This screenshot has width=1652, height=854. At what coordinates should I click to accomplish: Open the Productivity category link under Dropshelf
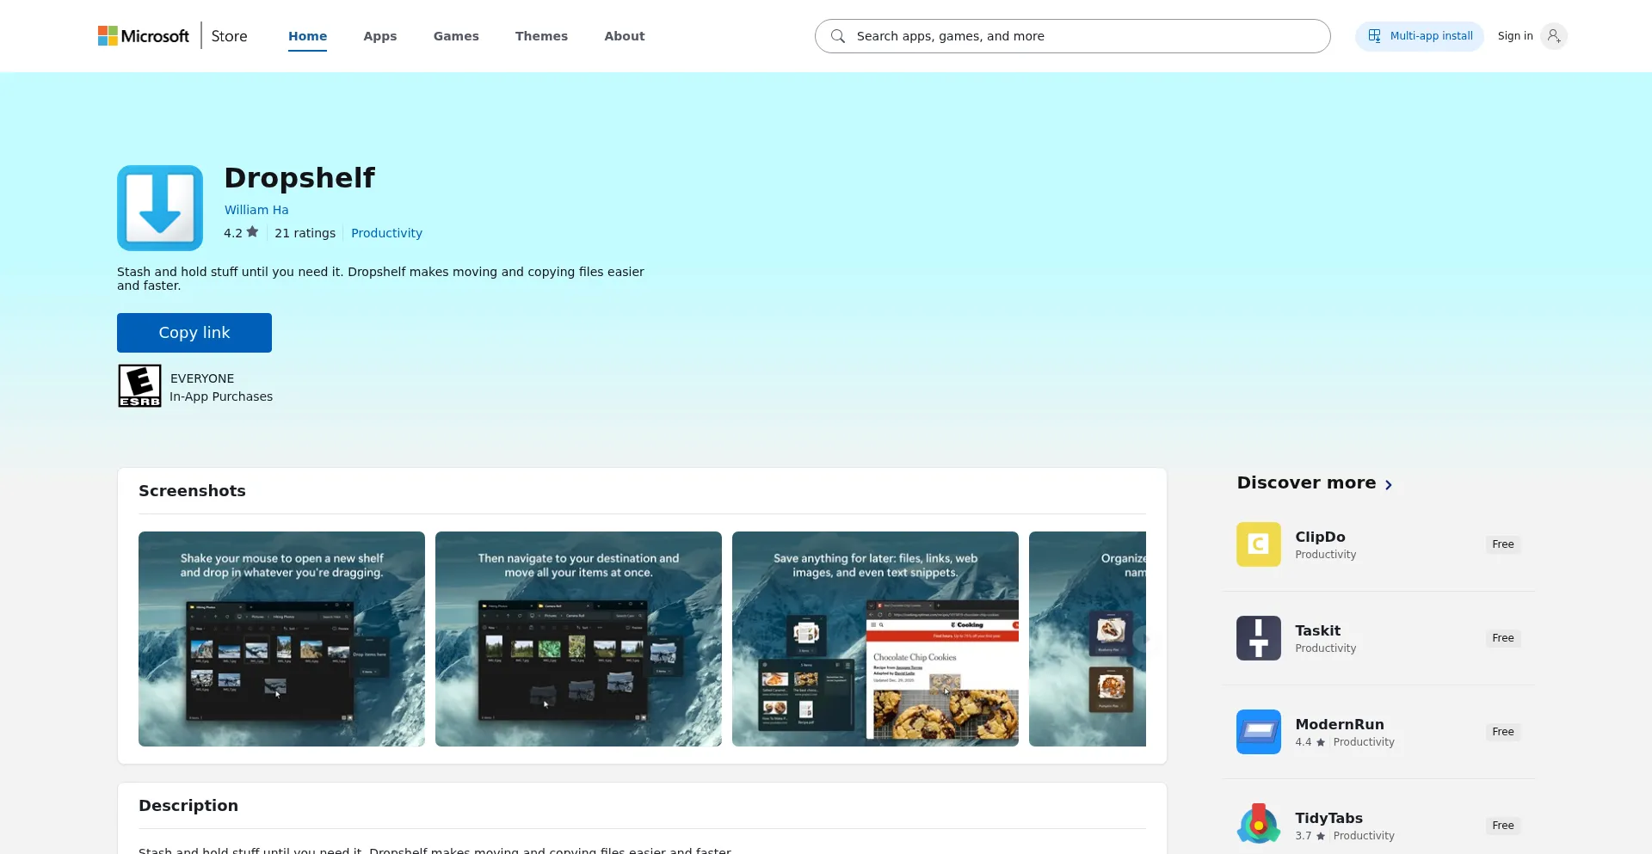click(x=386, y=233)
